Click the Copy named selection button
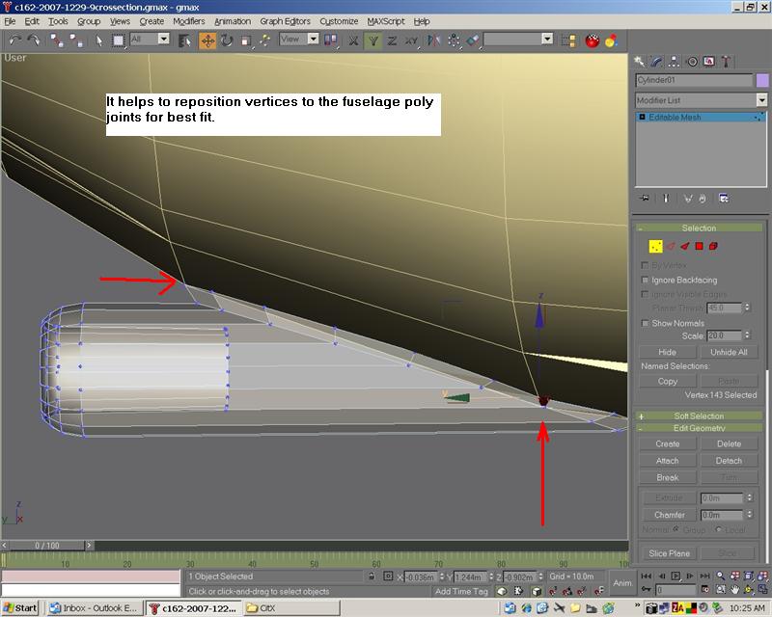772x617 pixels. pyautogui.click(x=668, y=382)
